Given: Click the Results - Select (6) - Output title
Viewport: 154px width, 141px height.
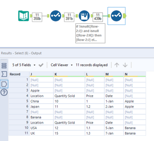Looking at the screenshot, I should (x=21, y=53).
